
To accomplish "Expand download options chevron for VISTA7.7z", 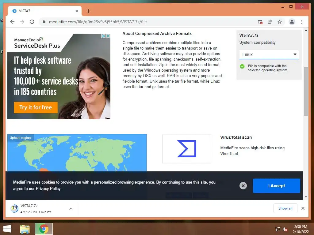I will coord(71,209).
